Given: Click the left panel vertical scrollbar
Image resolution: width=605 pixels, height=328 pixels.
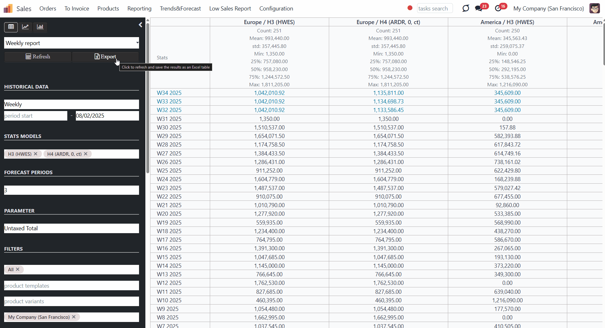Looking at the screenshot, I should 148,98.
